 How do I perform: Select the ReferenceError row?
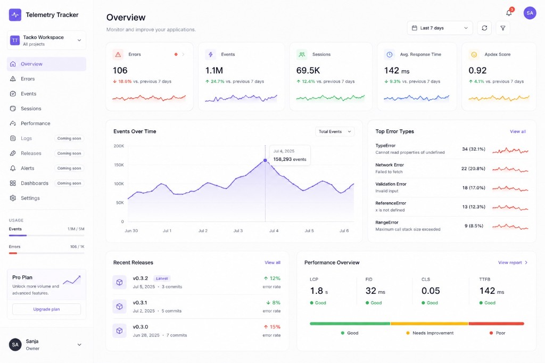(x=452, y=207)
